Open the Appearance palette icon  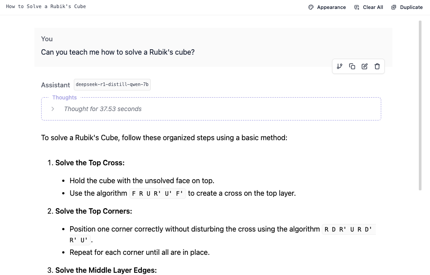[311, 8]
